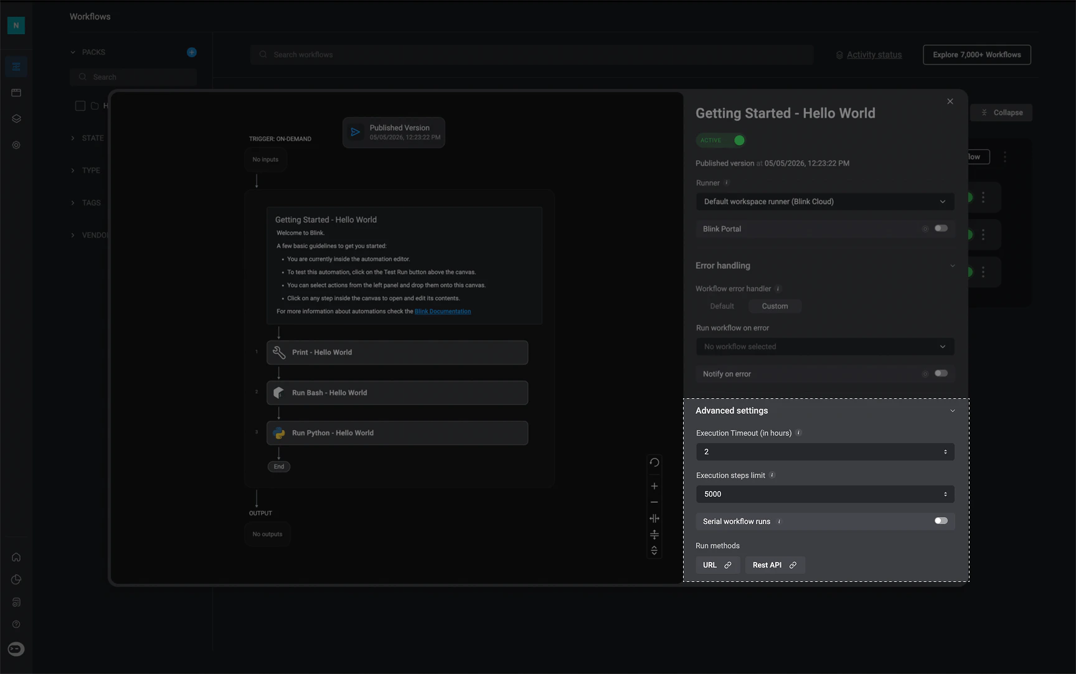Open the Run workflow on error dropdown
The width and height of the screenshot is (1076, 674).
point(825,347)
